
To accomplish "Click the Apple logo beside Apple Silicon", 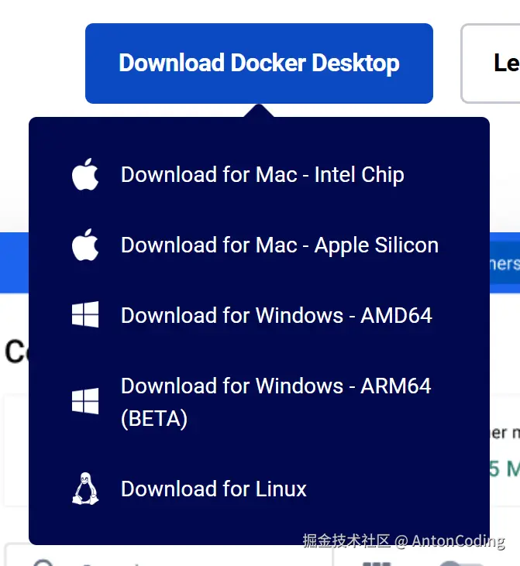I will click(85, 245).
